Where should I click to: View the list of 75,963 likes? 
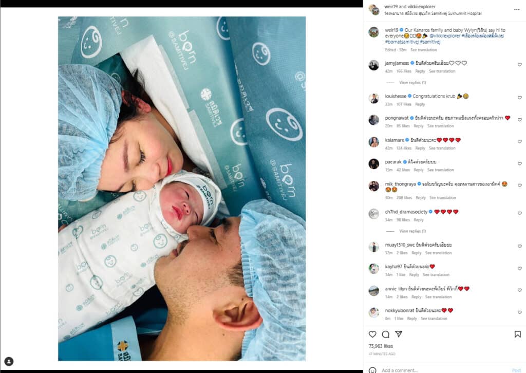(x=381, y=346)
